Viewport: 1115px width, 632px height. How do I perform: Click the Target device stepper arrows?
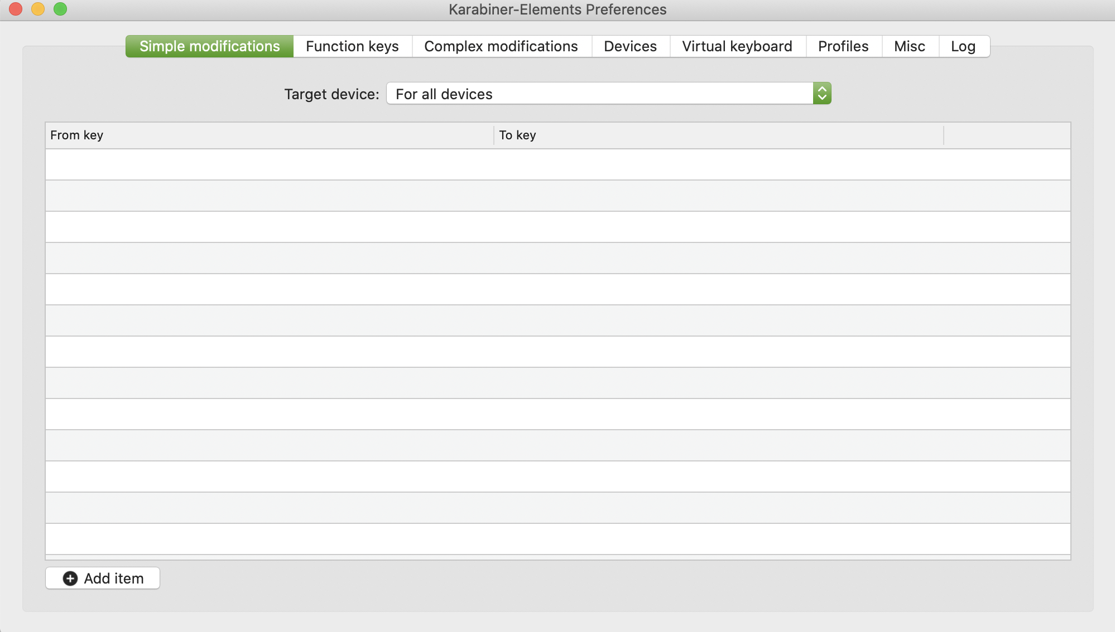coord(821,93)
